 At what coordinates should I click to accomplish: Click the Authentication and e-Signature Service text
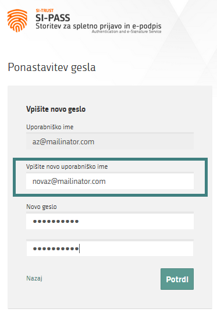tap(126, 31)
